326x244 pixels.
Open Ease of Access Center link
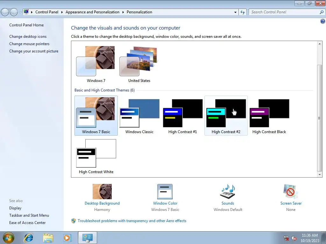click(27, 223)
